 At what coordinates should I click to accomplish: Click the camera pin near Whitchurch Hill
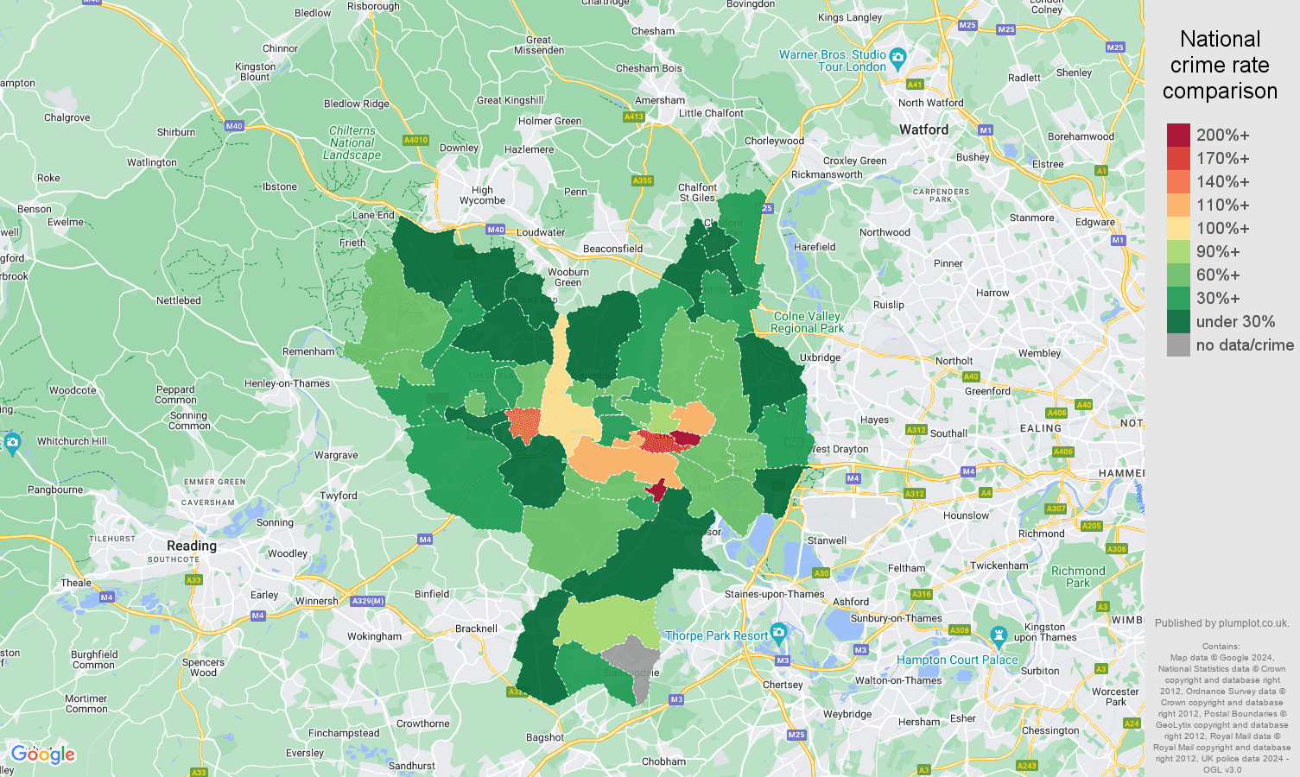click(11, 444)
